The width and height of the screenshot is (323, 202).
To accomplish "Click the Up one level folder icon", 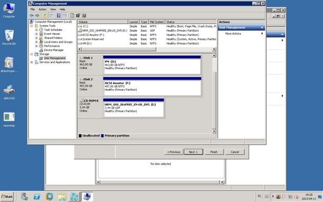I will click(45, 15).
